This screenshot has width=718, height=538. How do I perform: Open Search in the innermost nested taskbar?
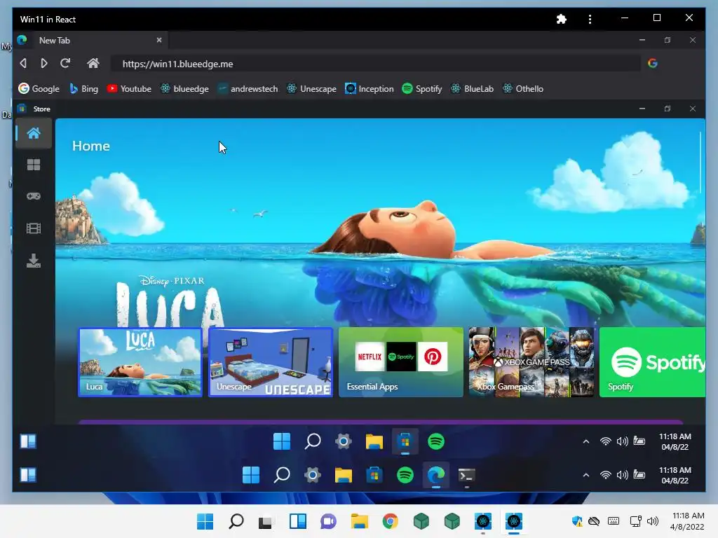coord(313,441)
